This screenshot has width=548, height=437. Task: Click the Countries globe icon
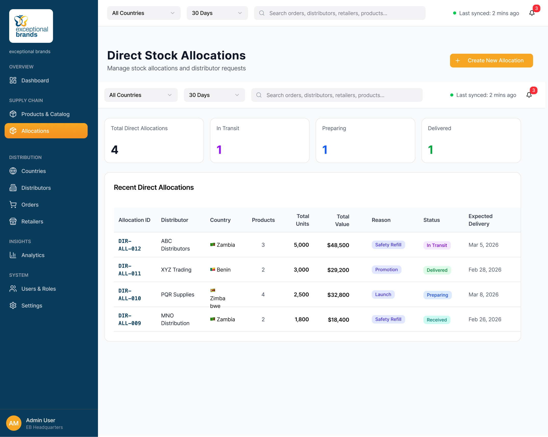coord(13,171)
